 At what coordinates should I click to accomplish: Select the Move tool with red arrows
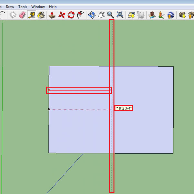pyautogui.click(x=61, y=15)
